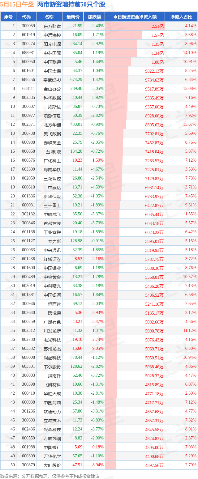Click stock name 赤峰黄金

(52, 143)
